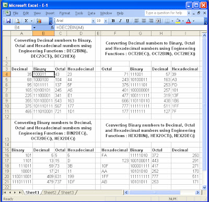Switch to Sheet3 tab
The image size is (209, 202).
(67, 193)
